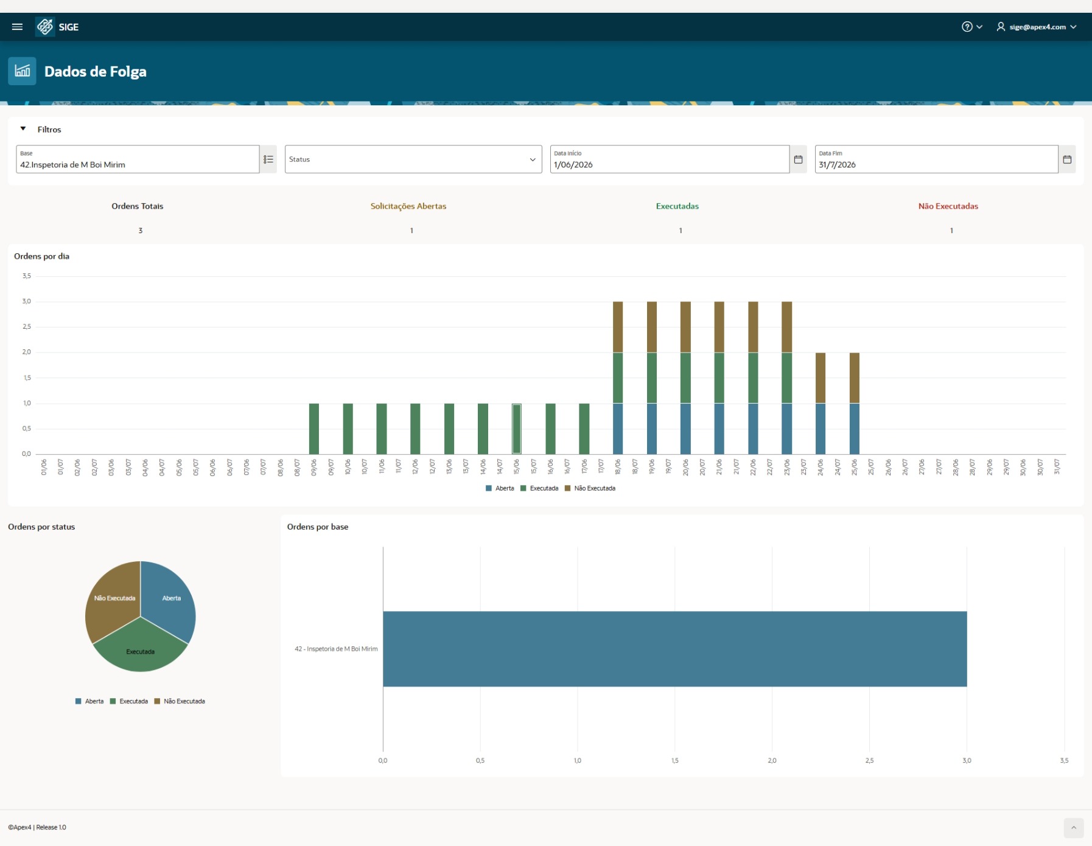Collapse the Filtros region triangle
The image size is (1092, 846).
[x=23, y=129]
